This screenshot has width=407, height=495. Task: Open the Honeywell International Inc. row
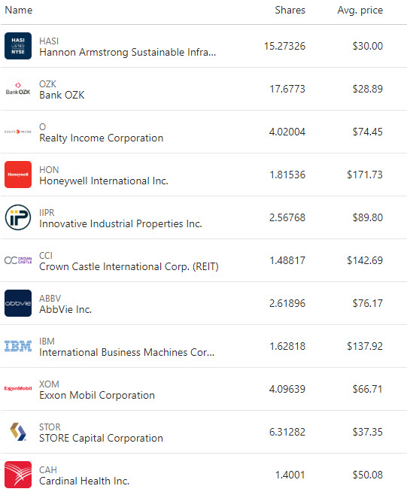pos(203,175)
